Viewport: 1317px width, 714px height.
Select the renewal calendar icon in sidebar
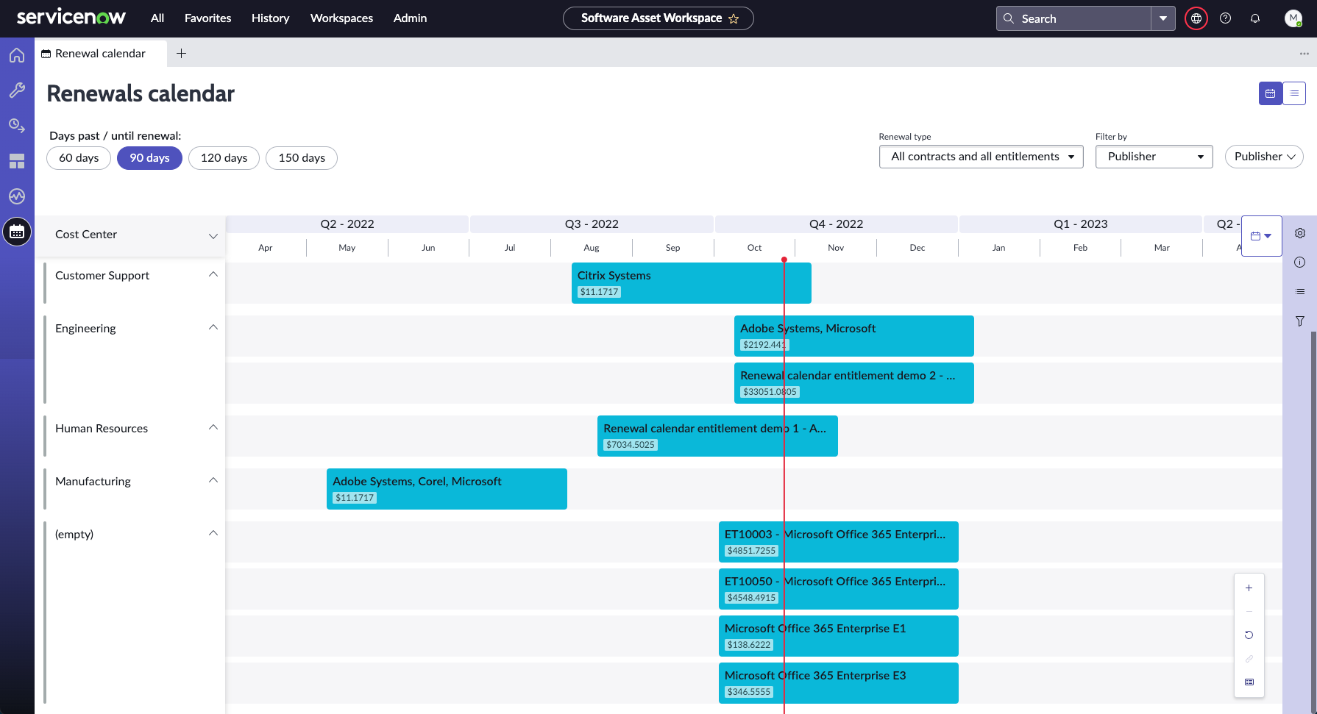[17, 232]
